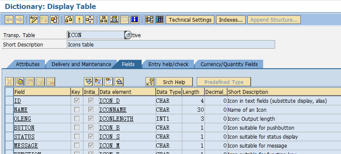The image size is (341, 154).
Task: Show the object list hierarchy icon
Action: pos(104,20)
